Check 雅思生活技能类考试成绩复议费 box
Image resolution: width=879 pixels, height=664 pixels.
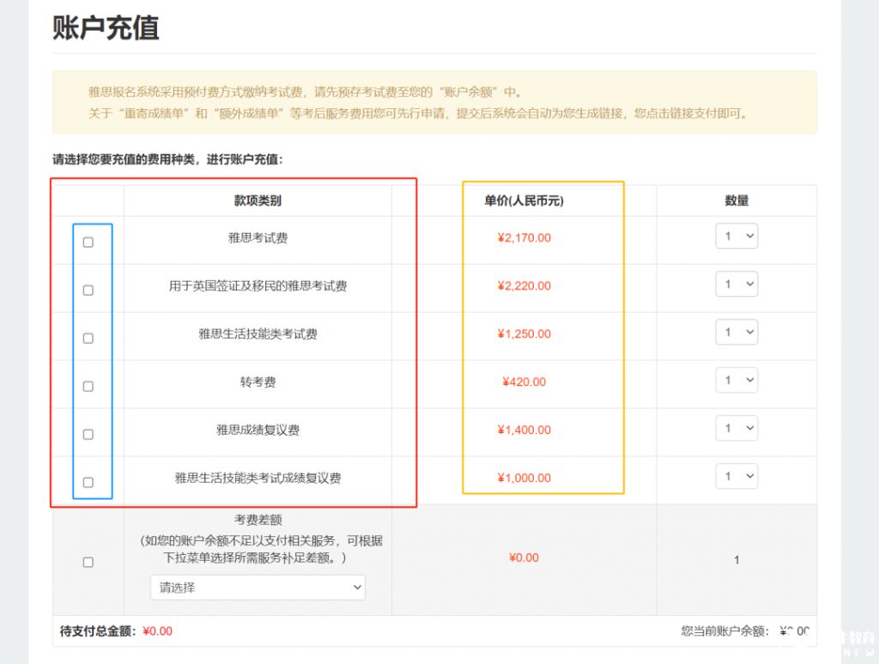[88, 482]
